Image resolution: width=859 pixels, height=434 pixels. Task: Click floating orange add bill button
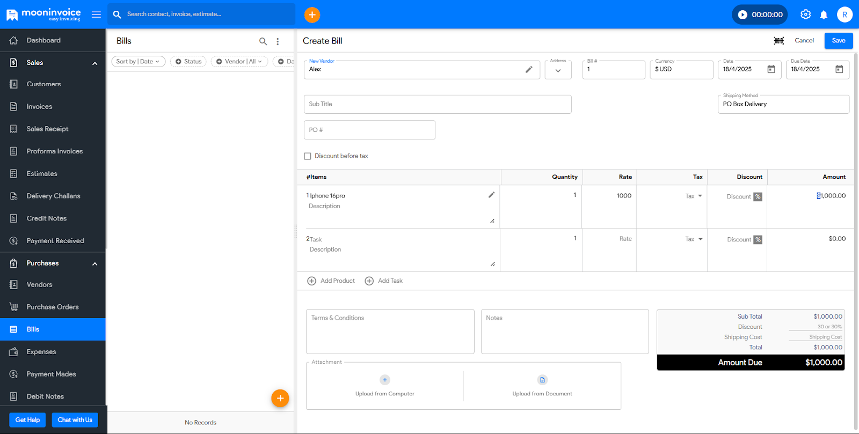click(x=280, y=398)
